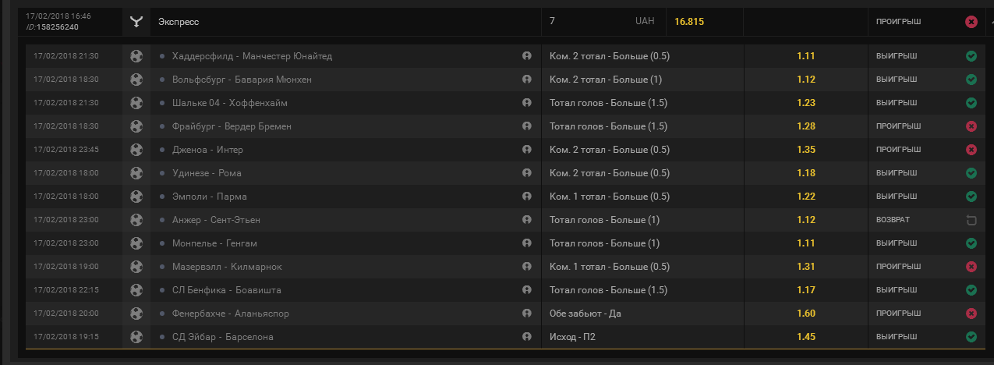The image size is (994, 365).
Task: Click the football icon for Хаддерсфилд - Манчестер Юнайтед
Action: tap(136, 56)
